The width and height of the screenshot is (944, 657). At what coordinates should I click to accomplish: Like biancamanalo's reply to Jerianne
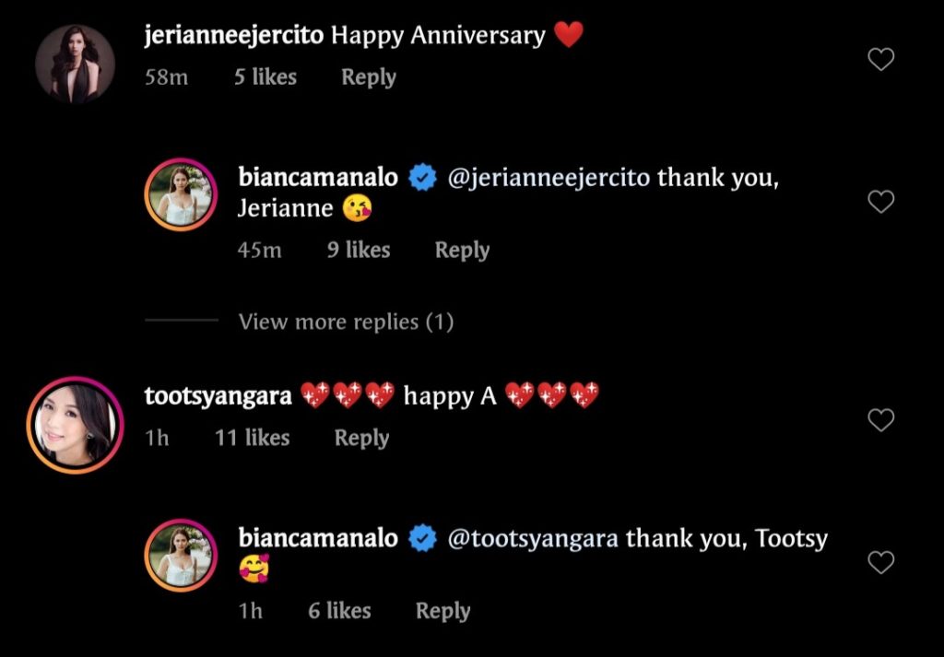tap(881, 202)
